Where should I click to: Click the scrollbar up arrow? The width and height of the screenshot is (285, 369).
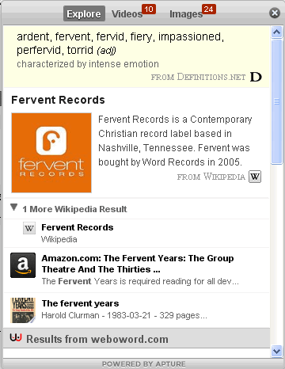[277, 32]
